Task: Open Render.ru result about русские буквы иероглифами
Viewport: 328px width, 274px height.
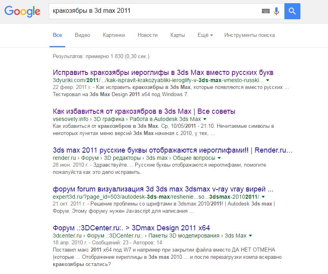Action: [172, 150]
